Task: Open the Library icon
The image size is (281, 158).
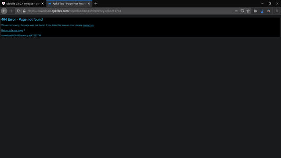Action: (x=256, y=11)
